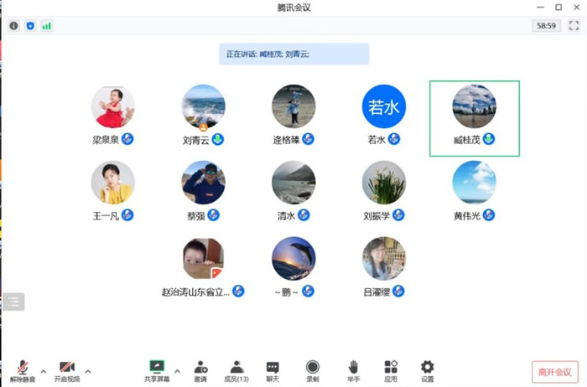Unmute microphone via 解除静音
Image resolution: width=587 pixels, height=387 pixels.
23,370
